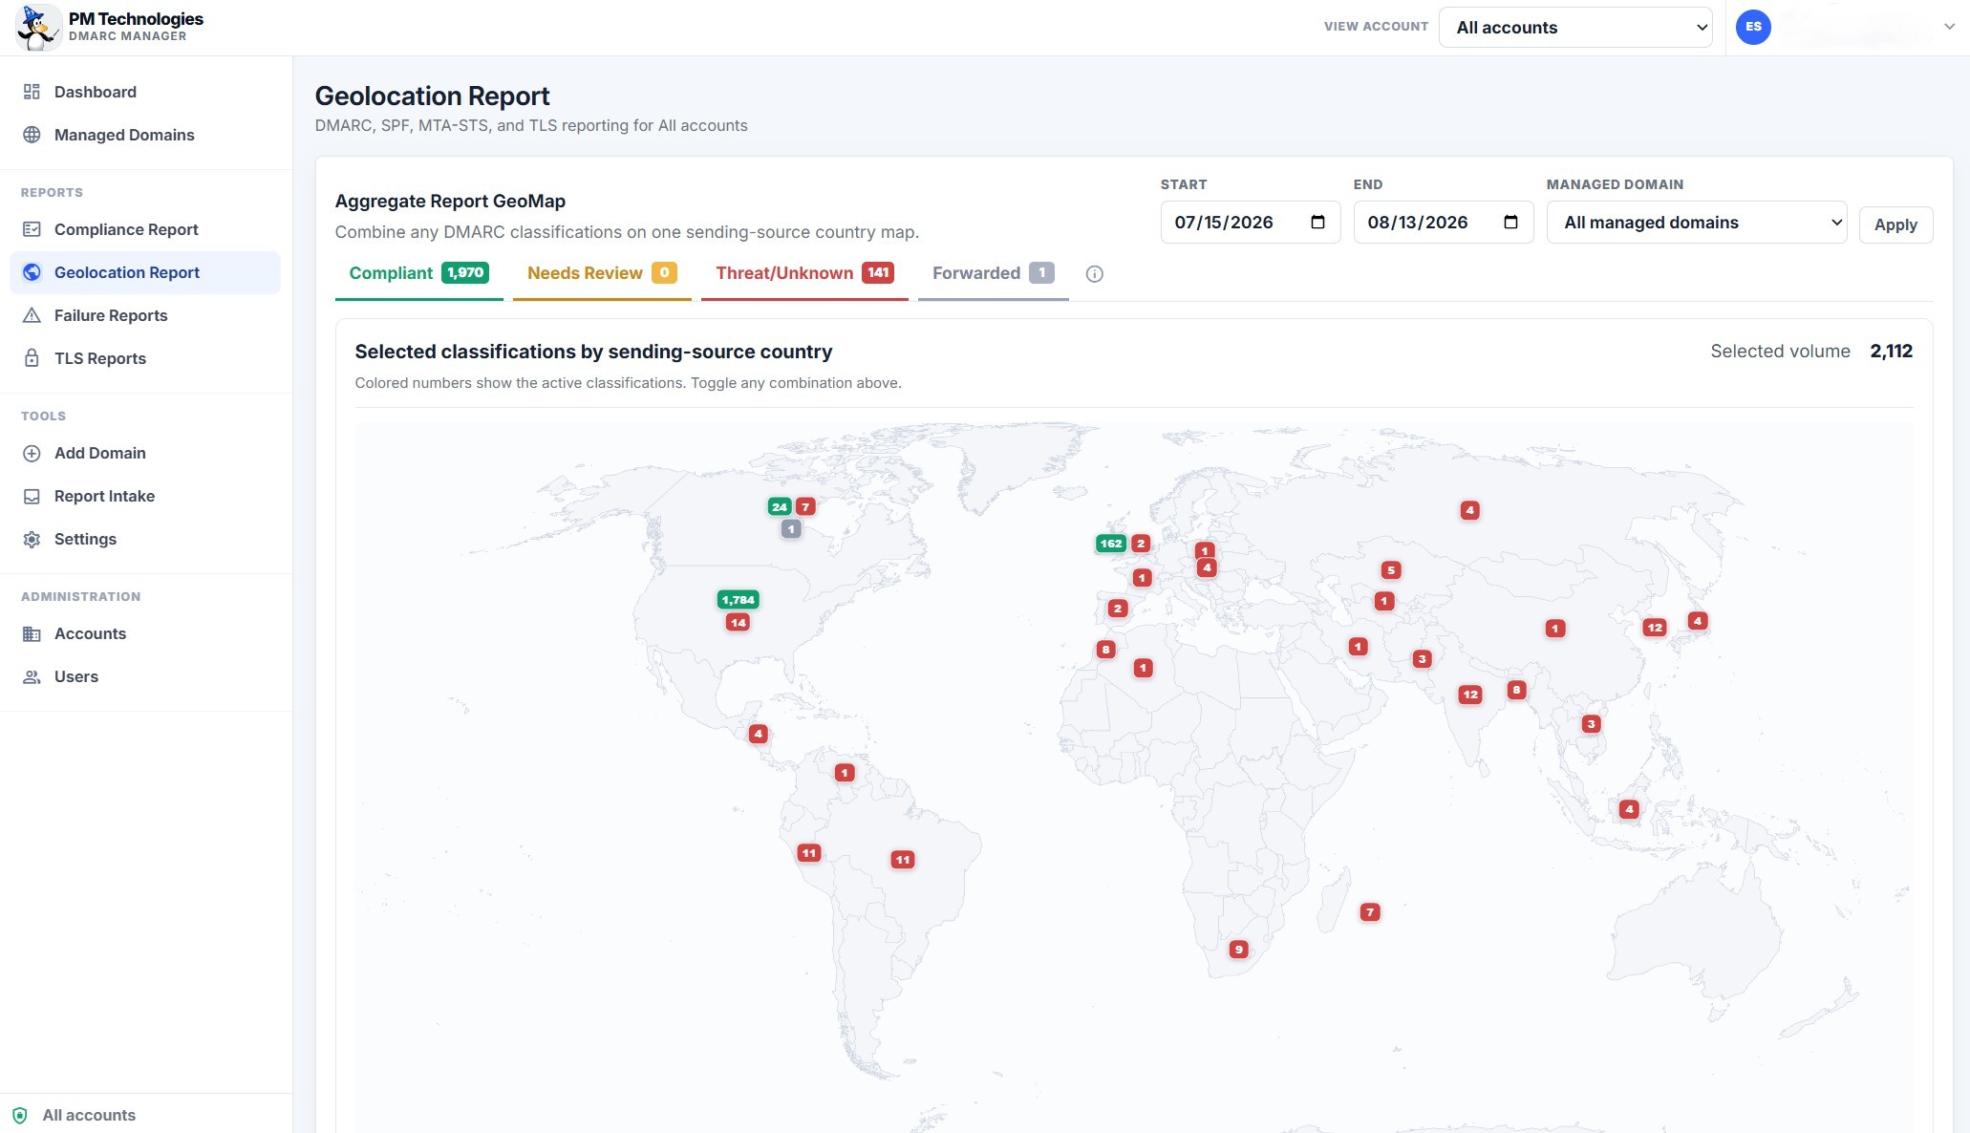Viewport: 1970px width, 1133px height.
Task: Go to Managed Domains
Action: pos(145,135)
